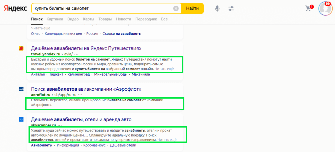Switch to the Карты tab
The height and width of the screenshot is (152, 335).
pos(89,19)
